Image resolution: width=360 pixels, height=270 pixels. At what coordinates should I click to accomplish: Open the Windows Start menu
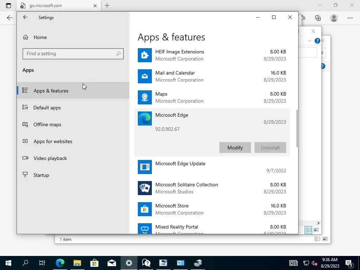(x=8, y=263)
